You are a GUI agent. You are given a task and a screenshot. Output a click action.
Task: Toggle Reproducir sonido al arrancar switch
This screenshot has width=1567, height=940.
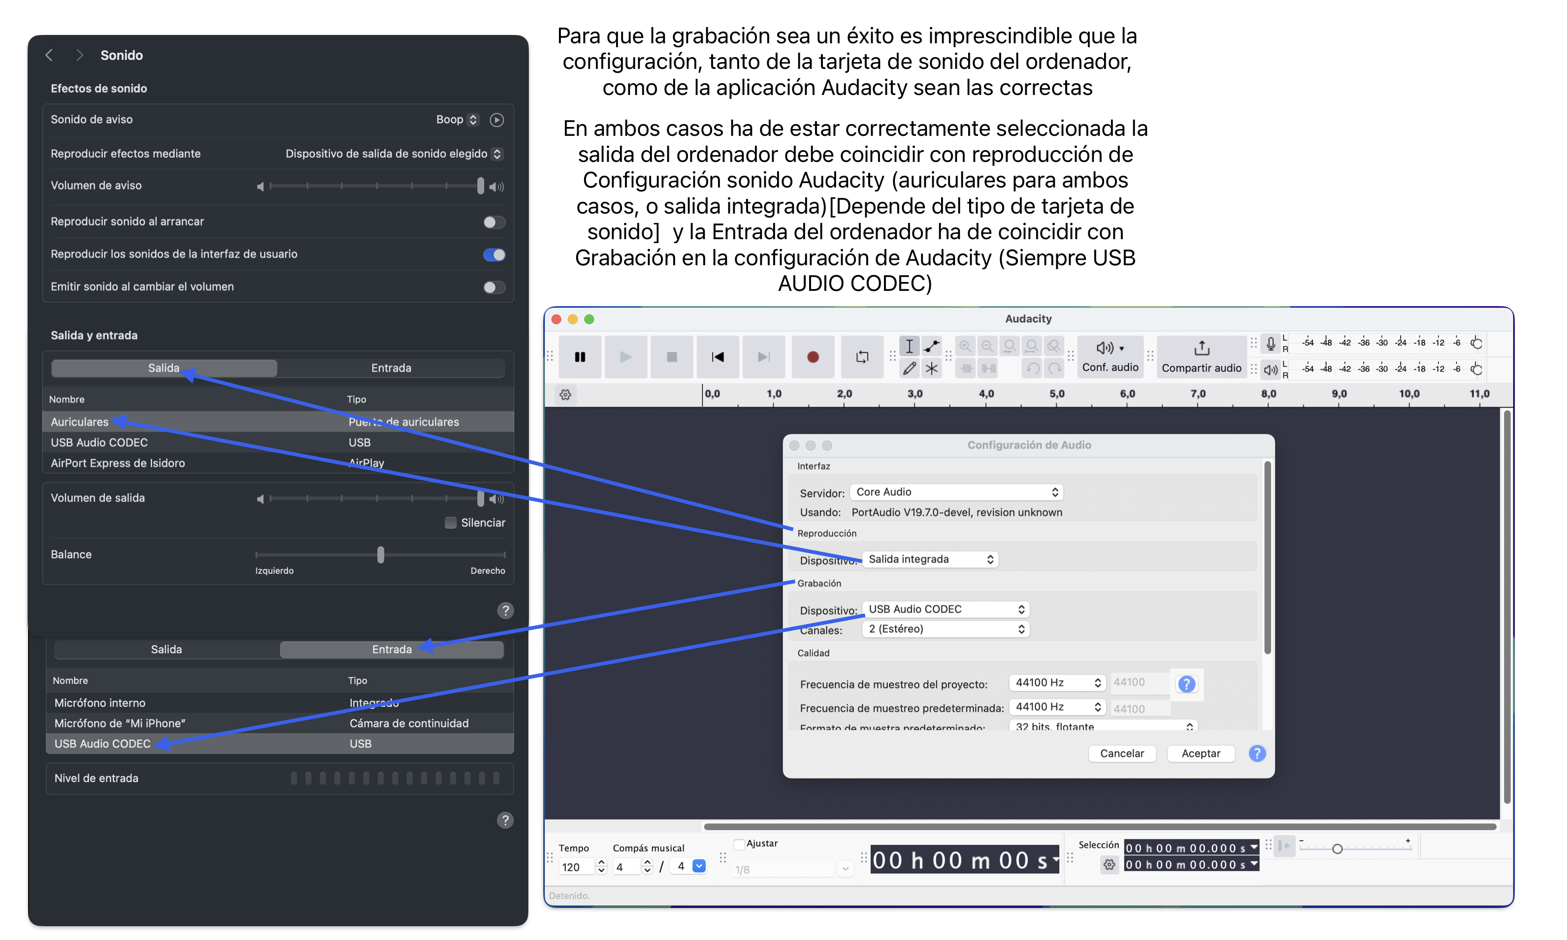(493, 222)
